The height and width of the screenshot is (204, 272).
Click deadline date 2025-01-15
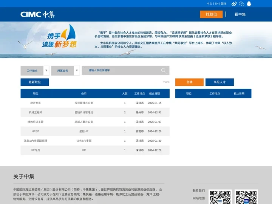pos(155,103)
